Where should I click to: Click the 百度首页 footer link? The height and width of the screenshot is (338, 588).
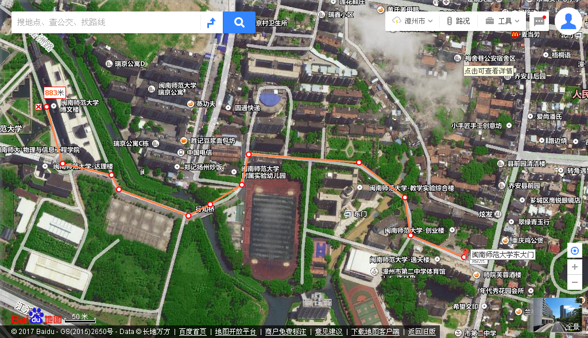coord(192,332)
